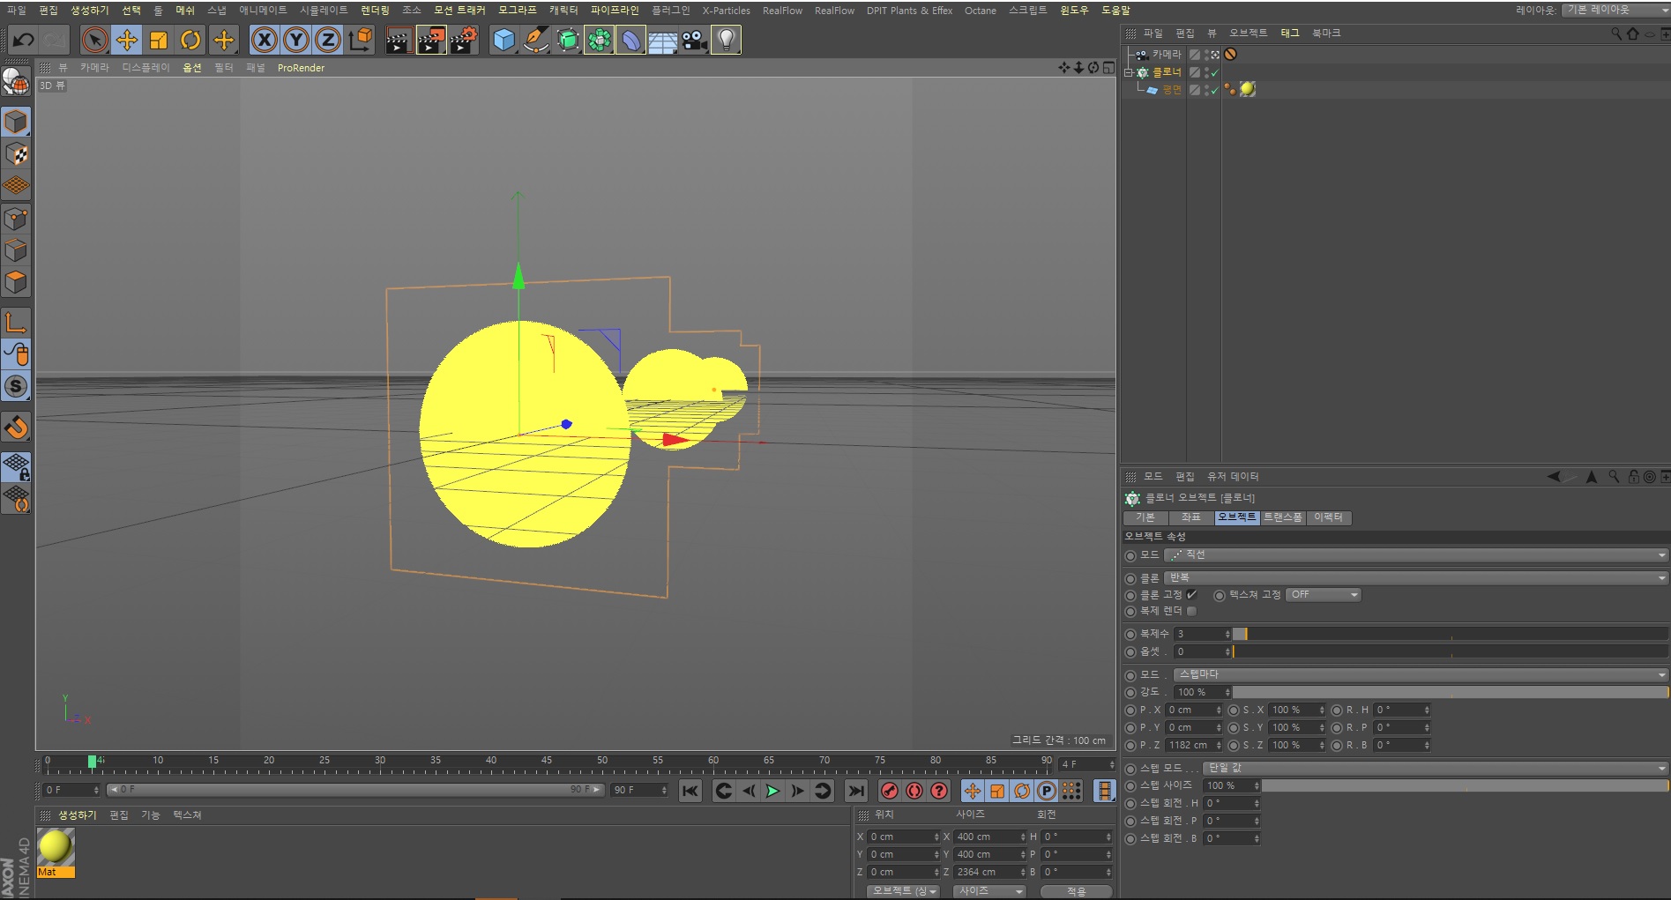Click 유저 데이터 in attribute manager
Viewport: 1671px width, 900px height.
(x=1233, y=477)
